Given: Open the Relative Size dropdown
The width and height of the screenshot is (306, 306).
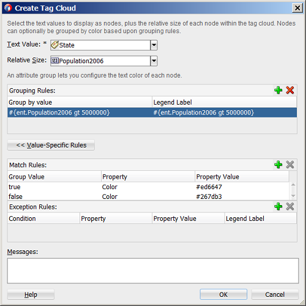Looking at the screenshot, I should tap(154, 61).
